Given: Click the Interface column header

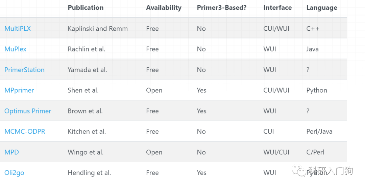Looking at the screenshot, I should point(278,7).
